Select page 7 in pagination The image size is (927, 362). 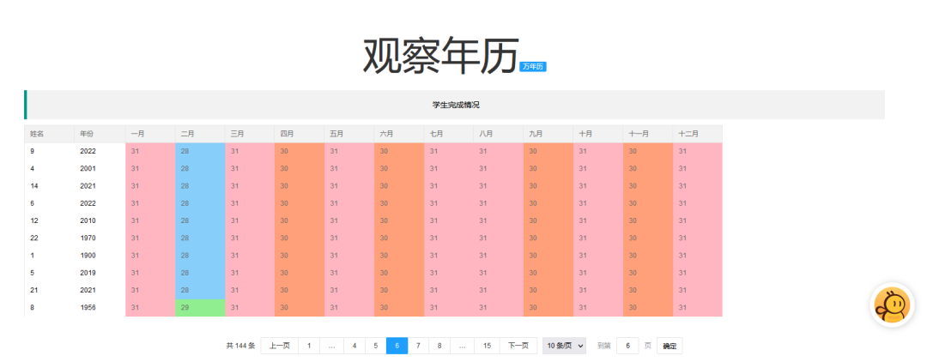[418, 346]
